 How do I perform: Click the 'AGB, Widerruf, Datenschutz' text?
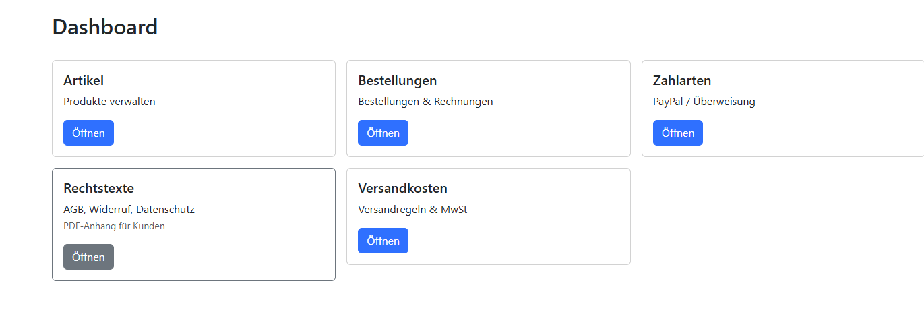click(x=129, y=210)
